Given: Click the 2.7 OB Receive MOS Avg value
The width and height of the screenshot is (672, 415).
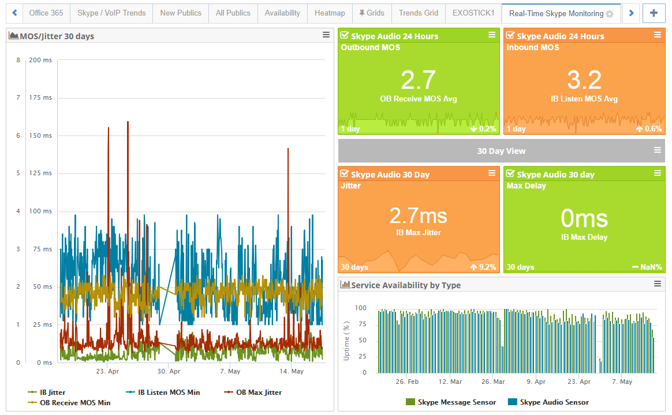Looking at the screenshot, I should pyautogui.click(x=419, y=80).
